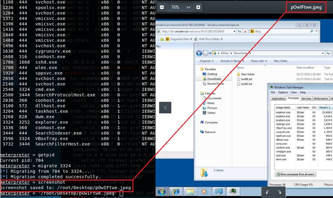333x198 pixels.
Task: Click the 76% zoom value field
Action: click(x=175, y=7)
